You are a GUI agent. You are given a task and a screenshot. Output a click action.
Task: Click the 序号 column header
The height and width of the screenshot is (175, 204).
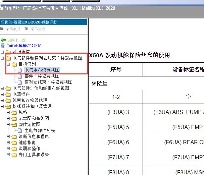click(116, 69)
